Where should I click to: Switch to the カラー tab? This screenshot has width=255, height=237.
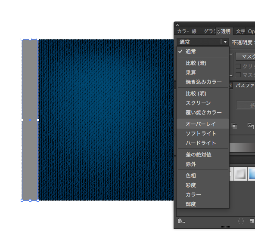(x=182, y=31)
